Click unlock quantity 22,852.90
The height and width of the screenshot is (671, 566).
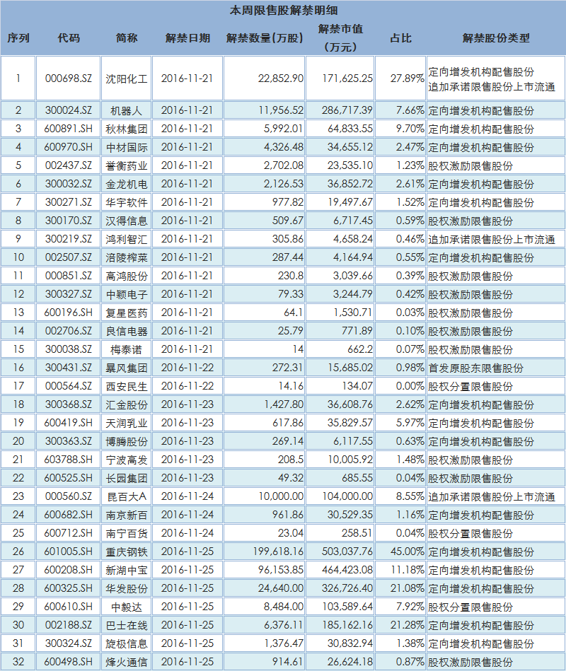tap(280, 78)
